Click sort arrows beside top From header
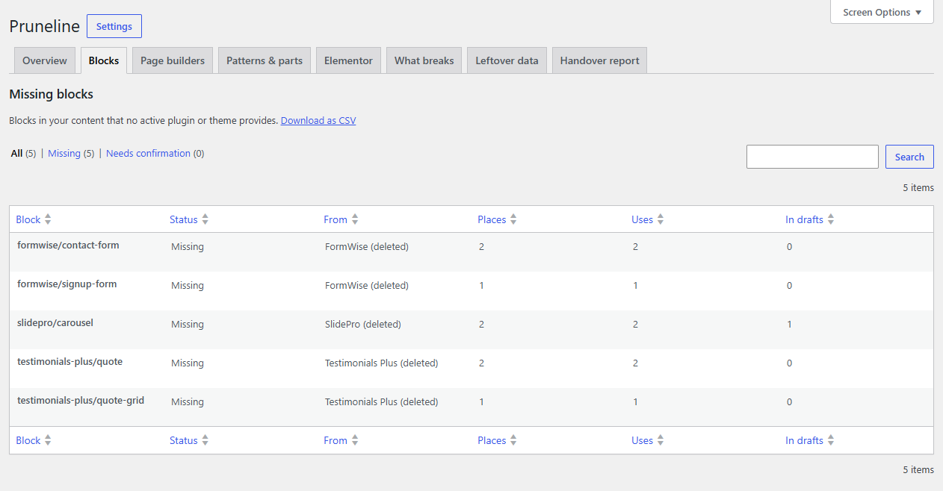The width and height of the screenshot is (943, 491). point(355,219)
